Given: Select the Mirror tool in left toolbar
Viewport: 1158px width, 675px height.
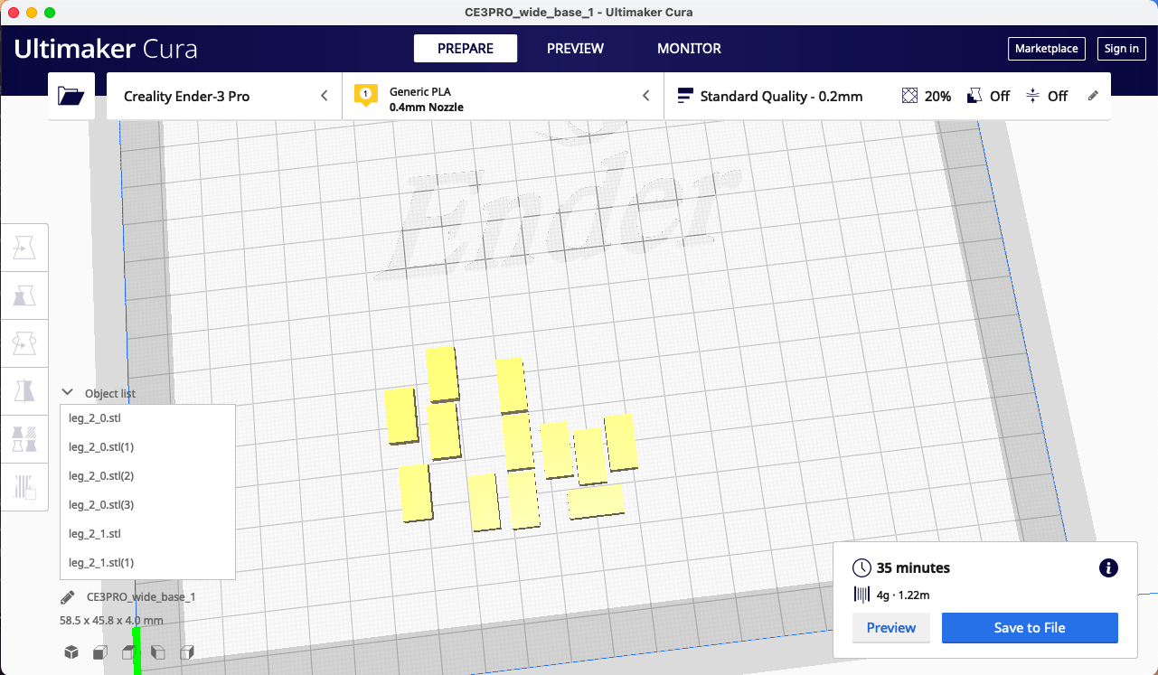Looking at the screenshot, I should point(24,391).
